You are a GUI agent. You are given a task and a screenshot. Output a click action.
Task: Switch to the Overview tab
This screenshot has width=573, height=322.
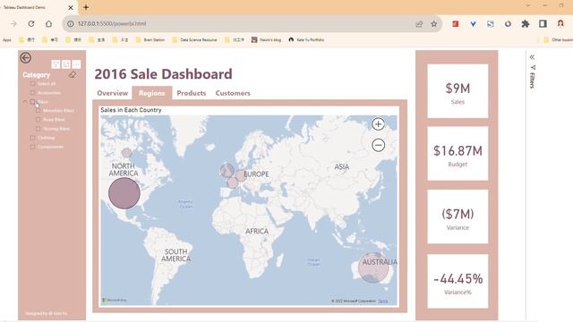[x=113, y=93]
